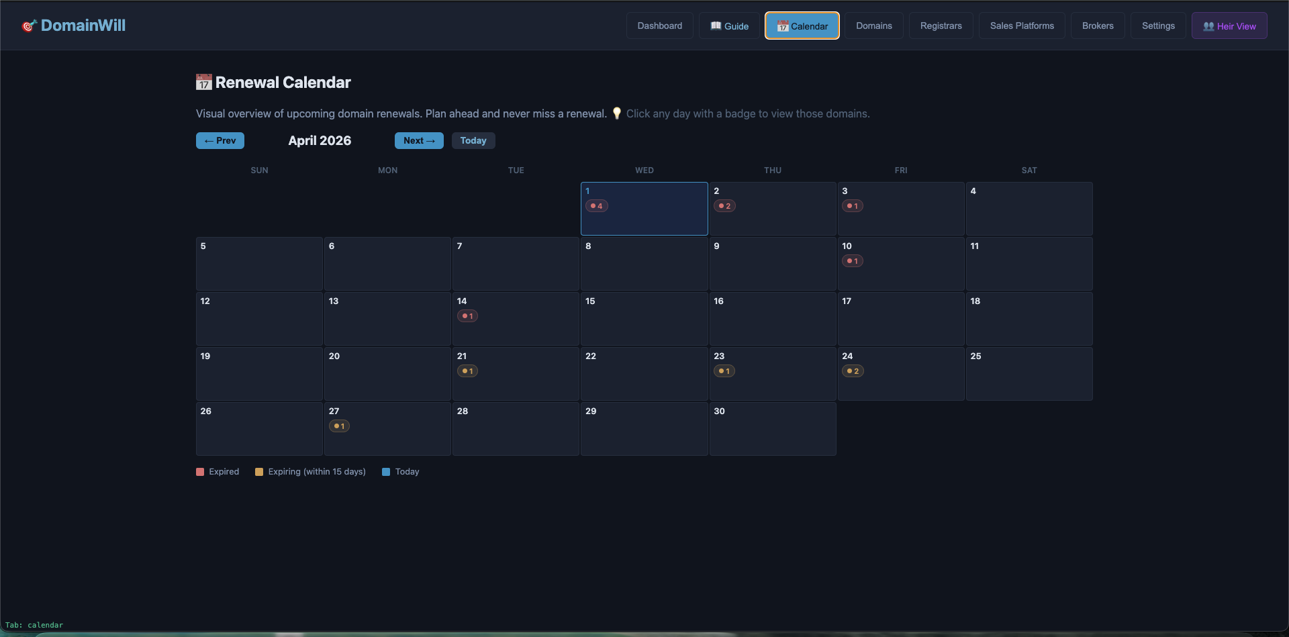Click the red badge on April 2
This screenshot has height=637, width=1289.
[x=724, y=206]
